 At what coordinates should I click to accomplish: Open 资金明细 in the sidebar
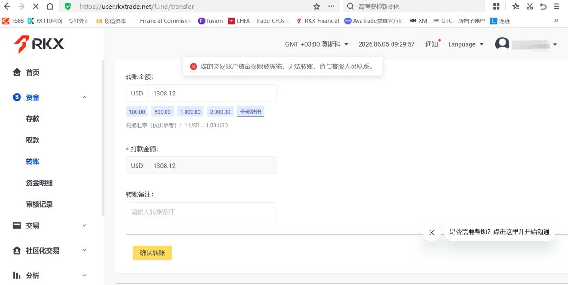(39, 183)
